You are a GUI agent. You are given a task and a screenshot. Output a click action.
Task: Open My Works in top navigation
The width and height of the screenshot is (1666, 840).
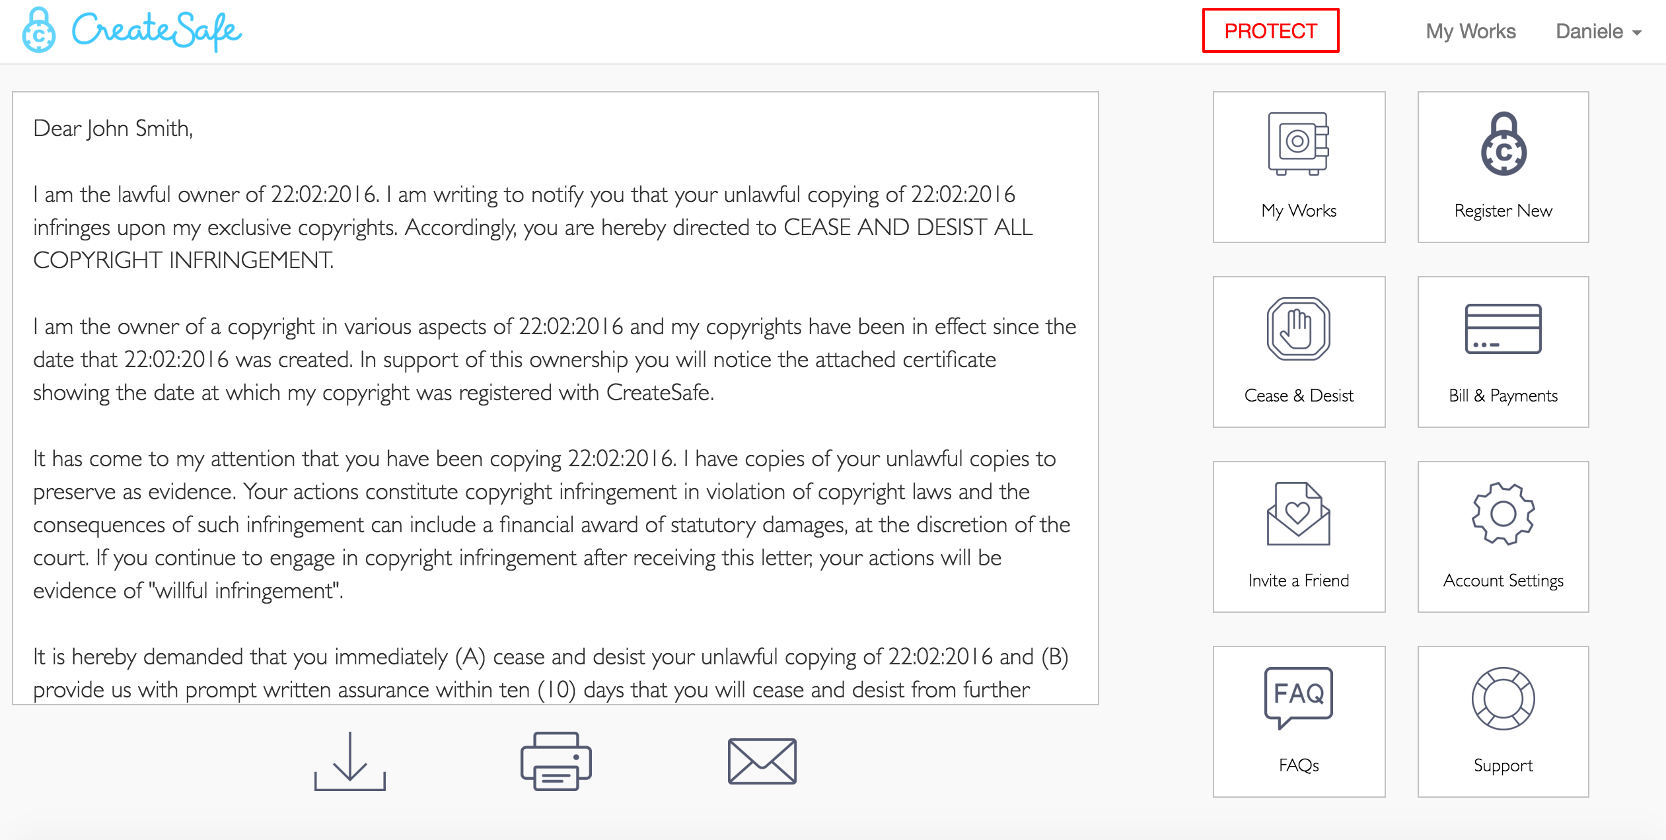pos(1470,31)
